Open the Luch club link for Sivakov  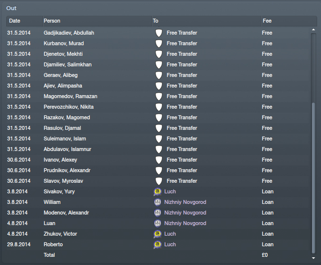[x=170, y=191]
